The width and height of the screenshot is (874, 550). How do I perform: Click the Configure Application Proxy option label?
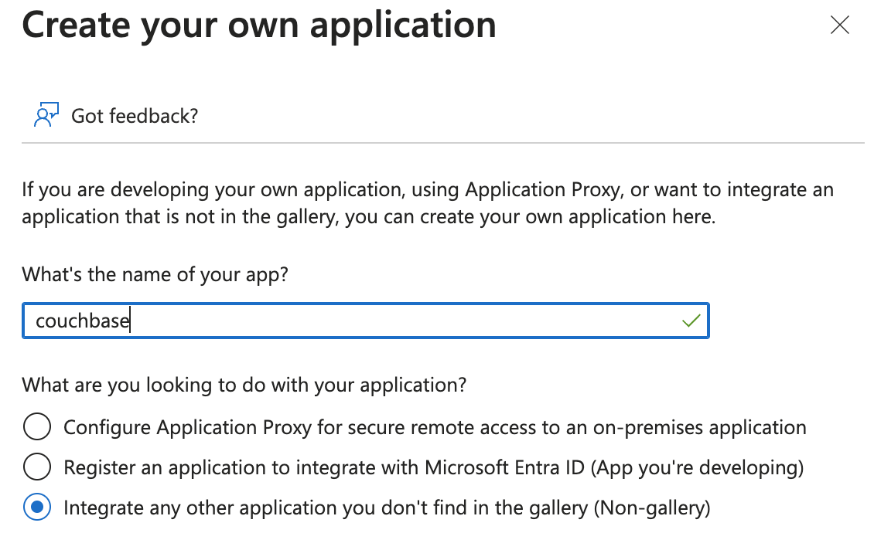(x=434, y=427)
